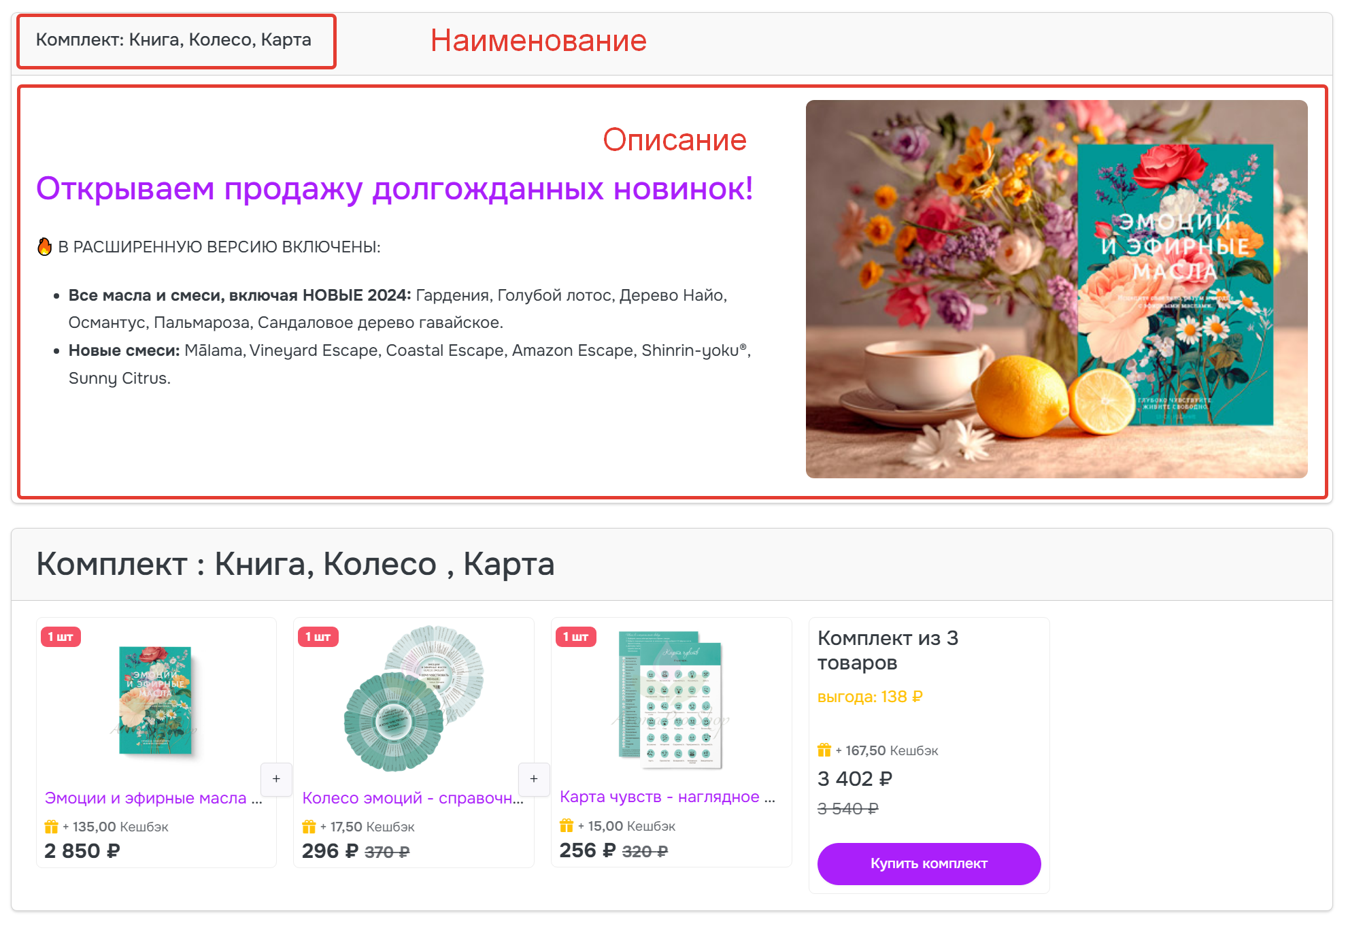
Task: Click the plus icon on the Эмоции и эфирные масла card
Action: click(276, 779)
